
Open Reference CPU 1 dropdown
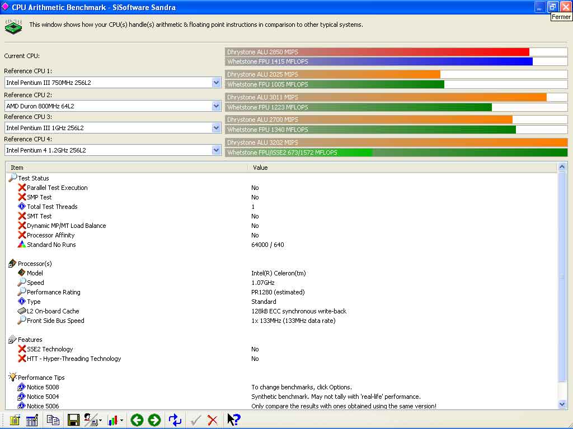(217, 83)
